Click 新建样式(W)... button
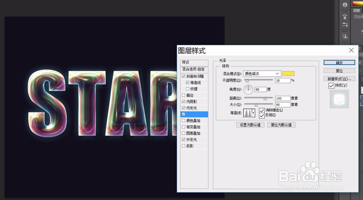The height and width of the screenshot is (200, 363). click(339, 79)
